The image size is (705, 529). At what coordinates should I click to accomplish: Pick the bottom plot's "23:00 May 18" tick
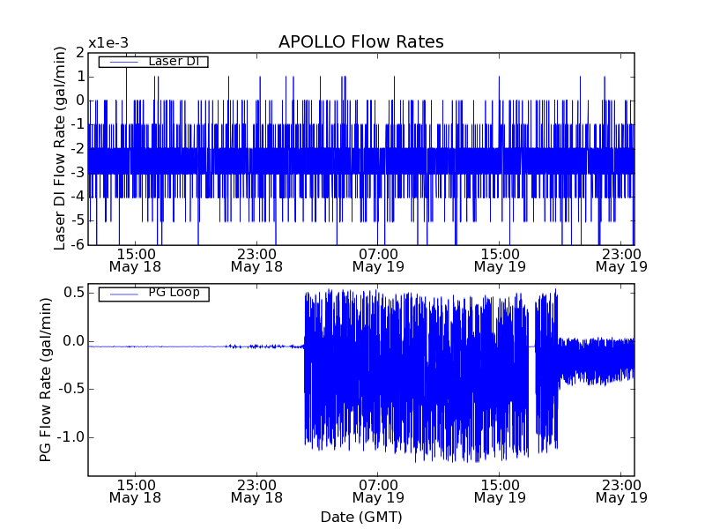(x=256, y=491)
